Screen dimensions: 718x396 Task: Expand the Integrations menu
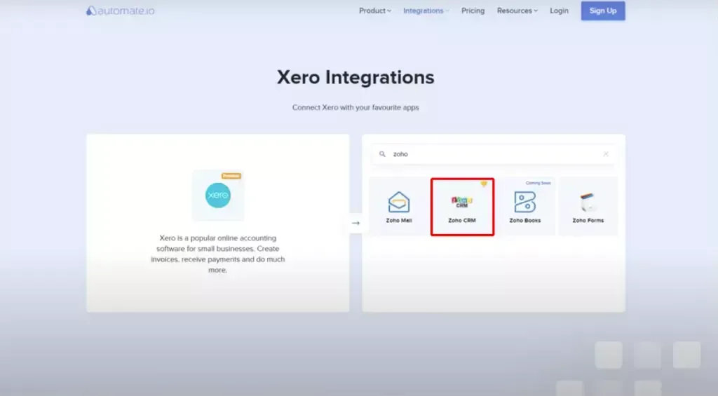426,11
